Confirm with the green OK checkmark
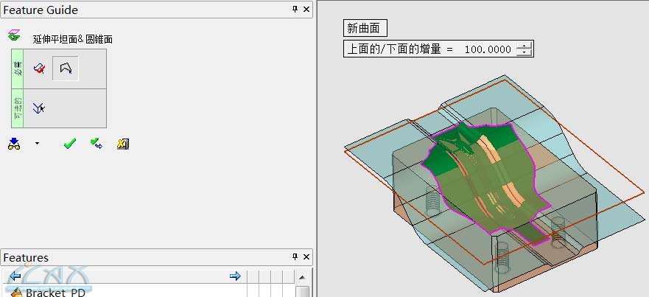The image size is (649, 297). pyautogui.click(x=69, y=144)
